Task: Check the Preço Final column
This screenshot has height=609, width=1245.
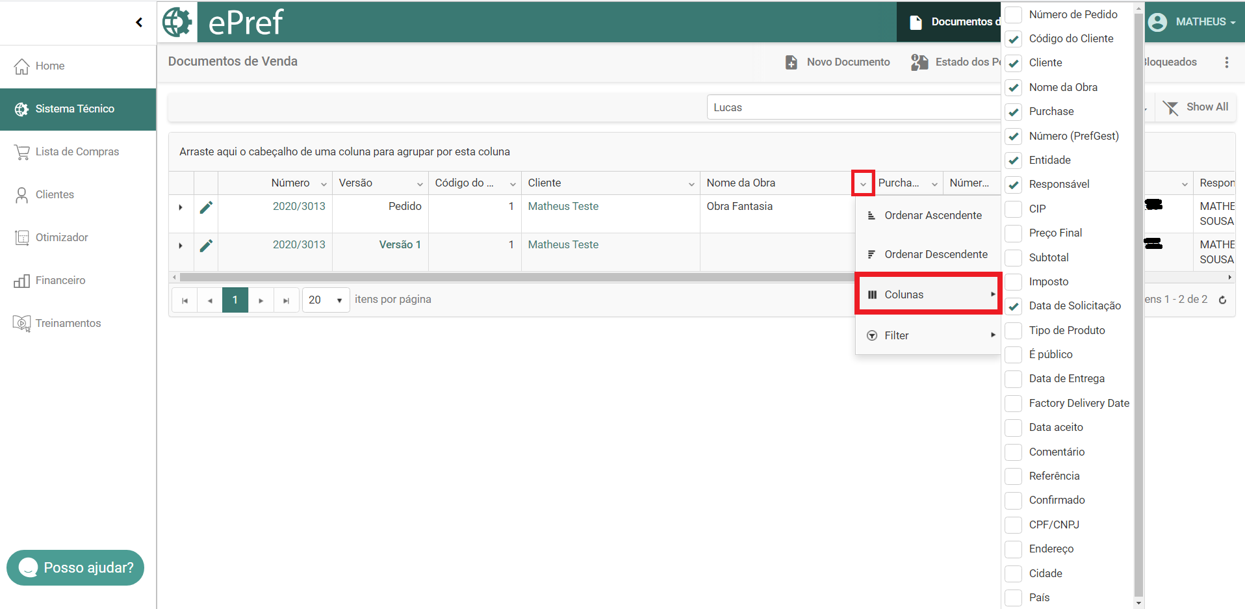Action: (1014, 233)
